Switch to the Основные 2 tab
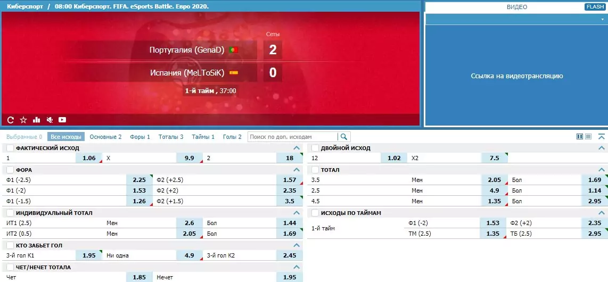608x282 pixels. [x=105, y=137]
